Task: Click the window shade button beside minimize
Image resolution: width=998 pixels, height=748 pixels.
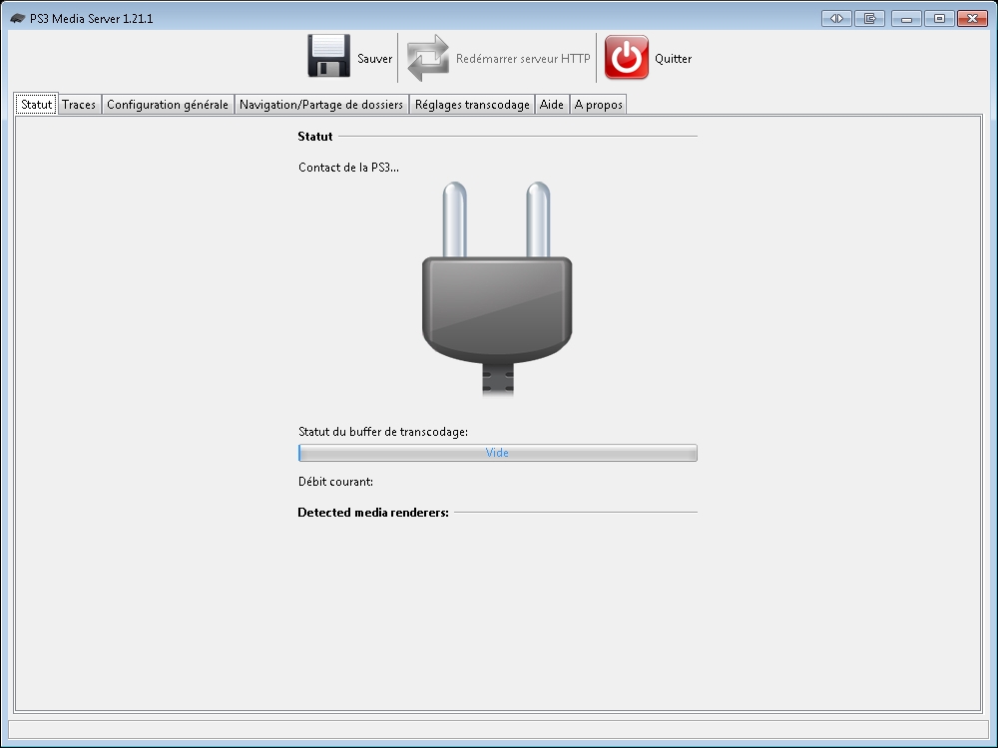Action: [869, 18]
